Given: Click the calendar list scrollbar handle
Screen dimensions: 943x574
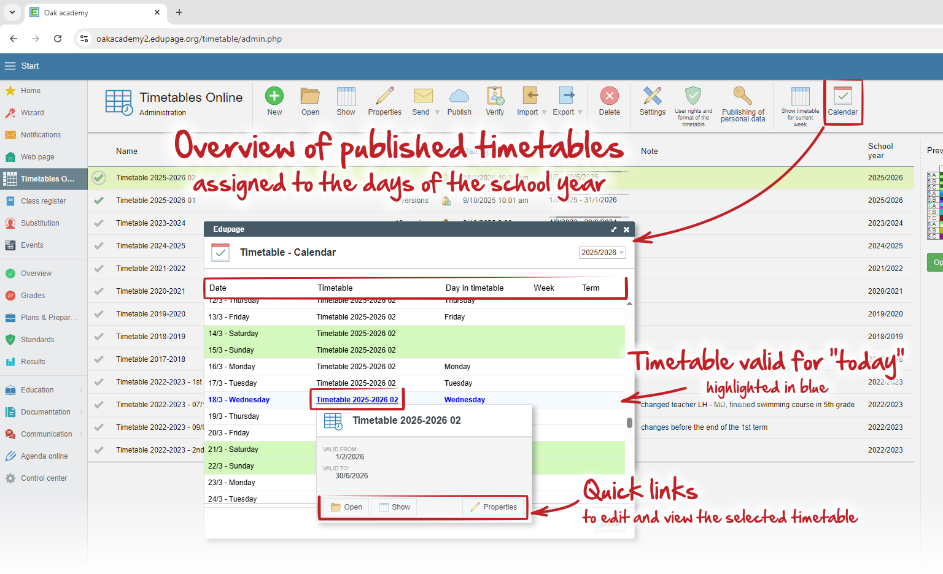Looking at the screenshot, I should coord(629,423).
